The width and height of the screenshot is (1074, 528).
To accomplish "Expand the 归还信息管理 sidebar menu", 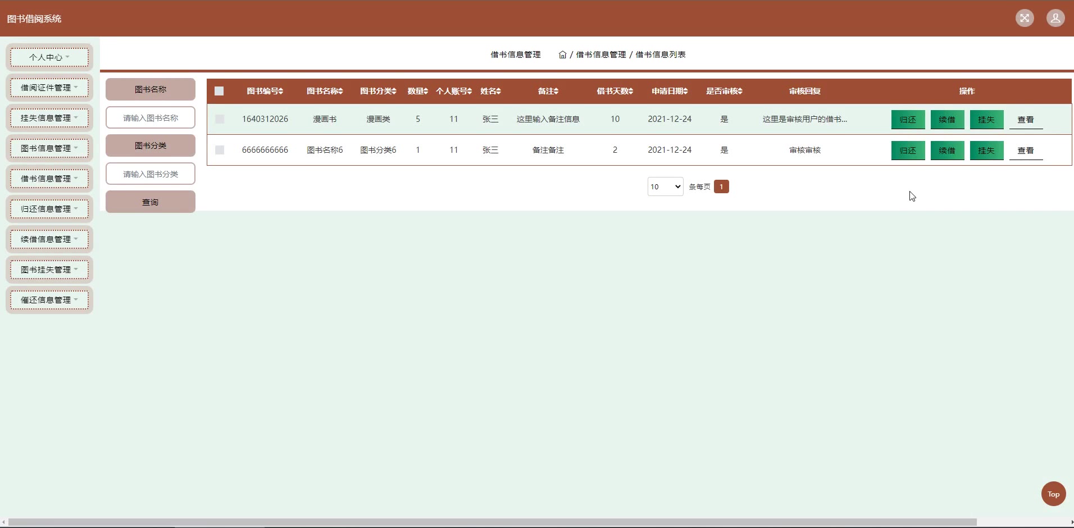I will [x=49, y=209].
